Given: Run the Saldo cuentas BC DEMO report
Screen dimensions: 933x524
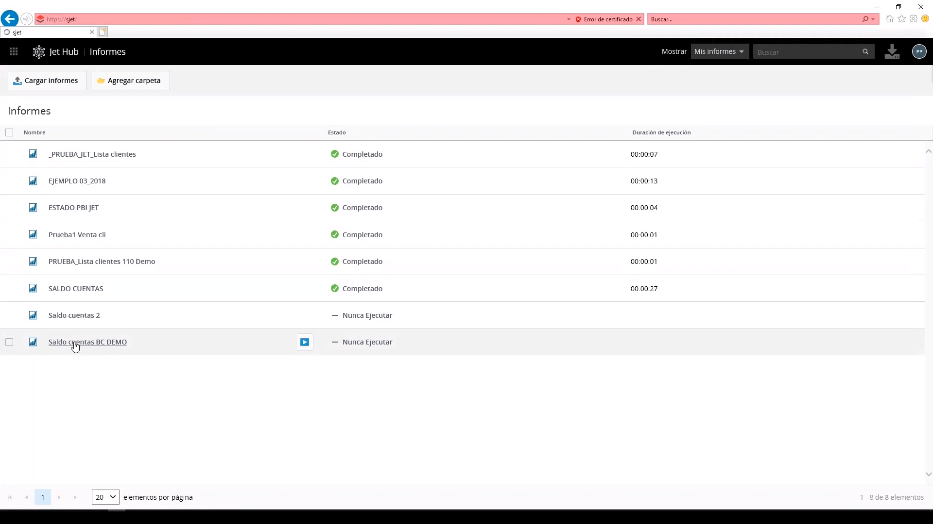Looking at the screenshot, I should (x=305, y=342).
